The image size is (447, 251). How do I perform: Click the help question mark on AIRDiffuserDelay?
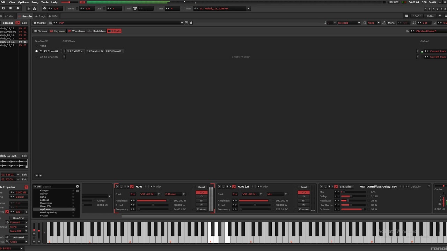pos(429,187)
